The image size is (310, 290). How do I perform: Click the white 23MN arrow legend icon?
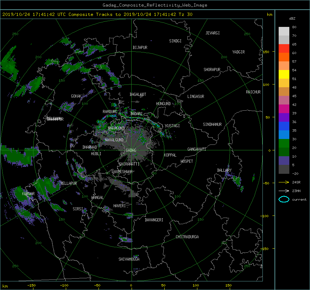284,191
